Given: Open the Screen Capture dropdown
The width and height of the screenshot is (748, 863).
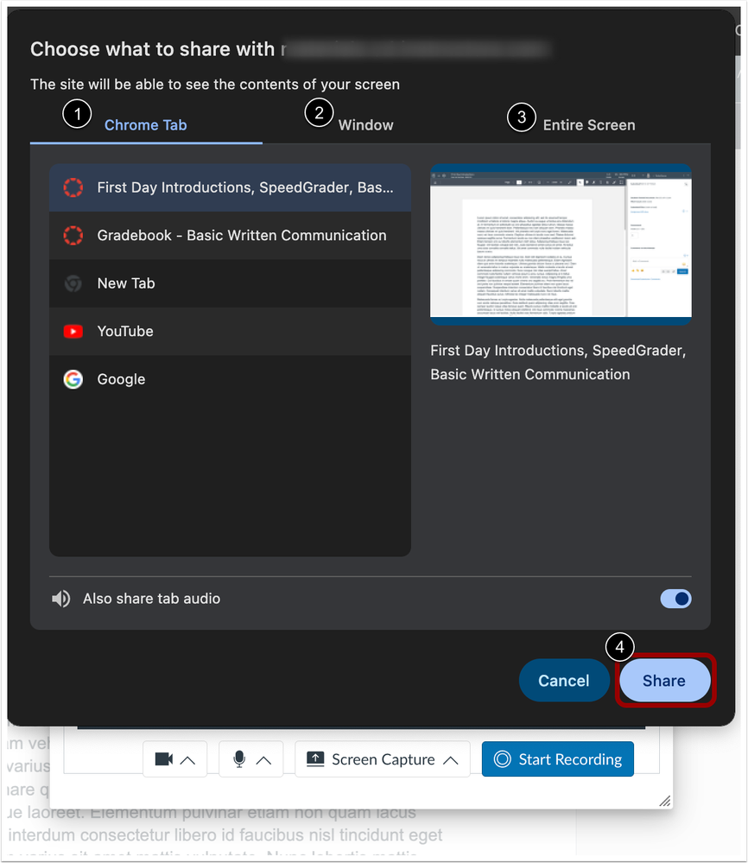Looking at the screenshot, I should [x=383, y=759].
